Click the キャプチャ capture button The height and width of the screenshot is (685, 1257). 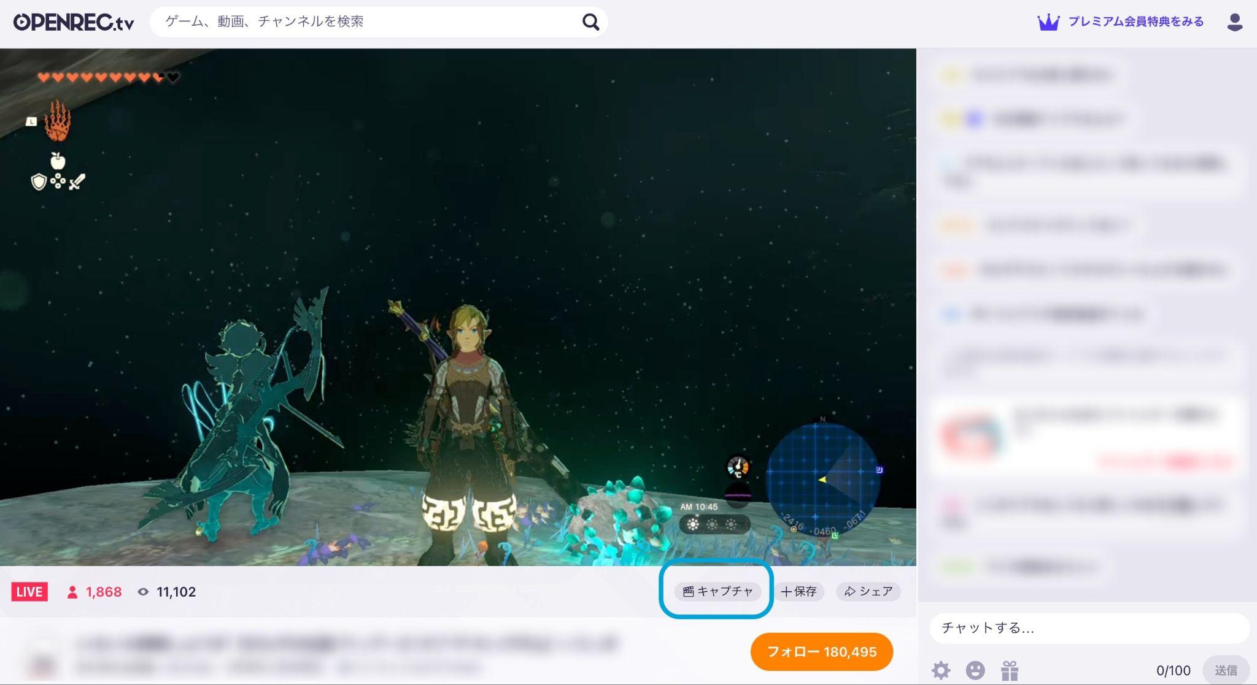717,591
